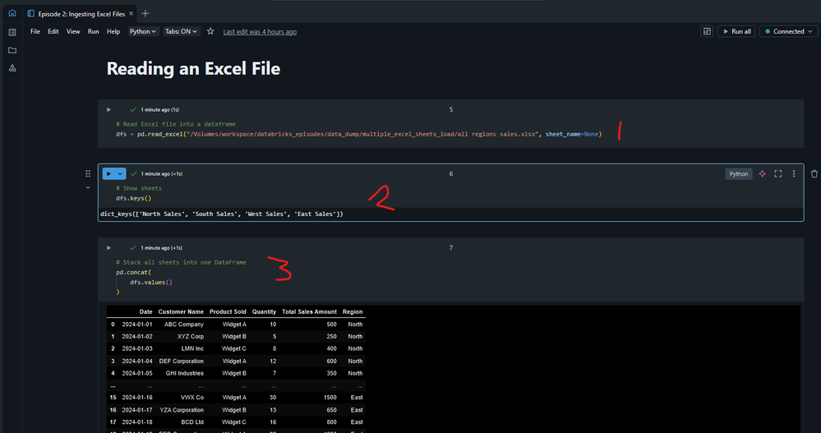Open the Assistant sparkle icon on cell 6
The height and width of the screenshot is (433, 821).
pos(762,174)
